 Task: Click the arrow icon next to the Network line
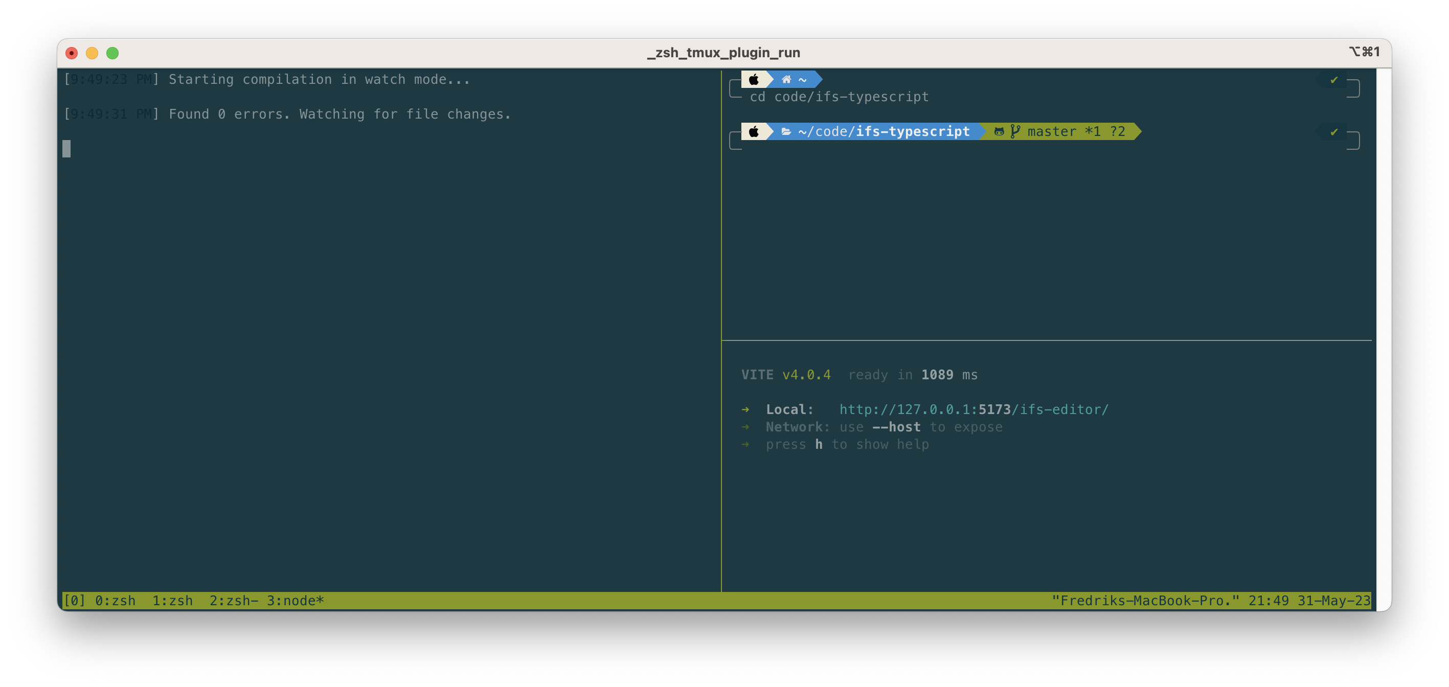tap(746, 427)
